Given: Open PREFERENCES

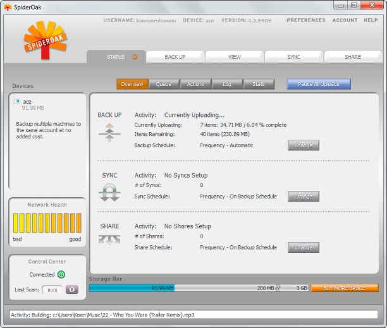Looking at the screenshot, I should (306, 20).
